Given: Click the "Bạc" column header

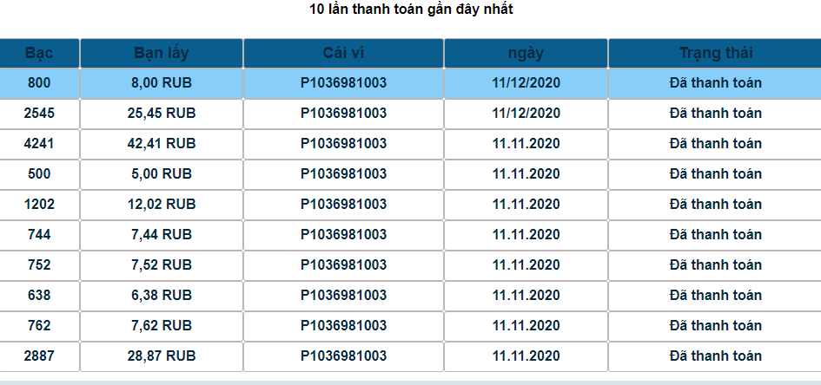Looking at the screenshot, I should tap(39, 53).
